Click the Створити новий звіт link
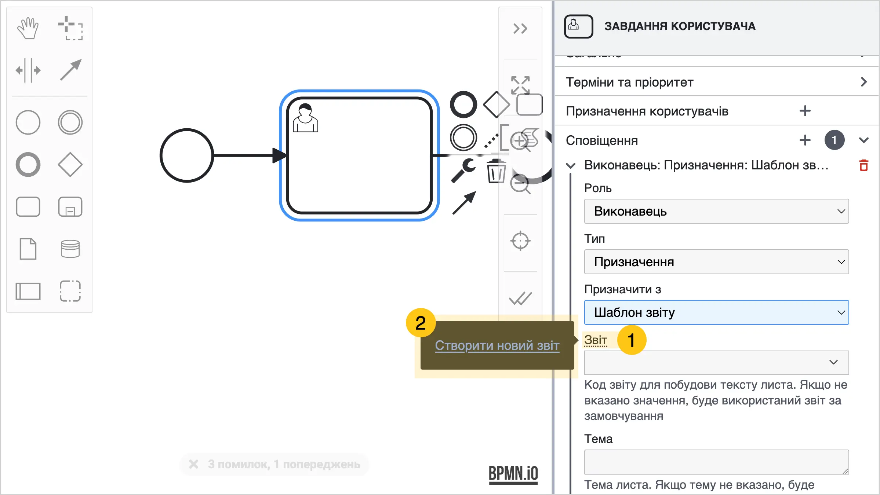Image resolution: width=880 pixels, height=495 pixels. (x=497, y=345)
